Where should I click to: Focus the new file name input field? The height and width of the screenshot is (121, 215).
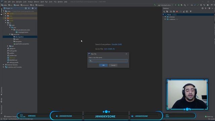[108, 61]
